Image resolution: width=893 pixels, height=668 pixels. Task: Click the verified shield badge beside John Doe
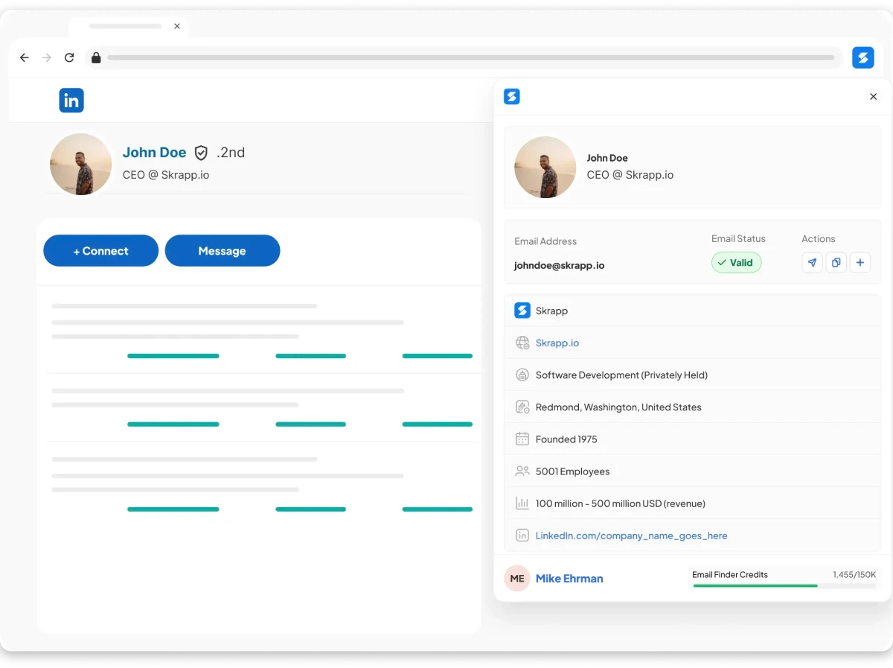click(201, 153)
